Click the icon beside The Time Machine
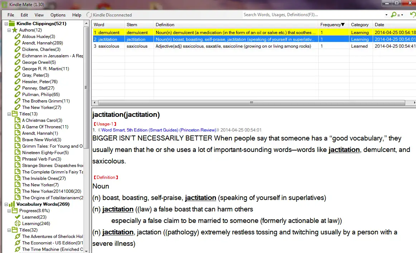Viewport: 416px width, 253px height. pyautogui.click(x=18, y=249)
